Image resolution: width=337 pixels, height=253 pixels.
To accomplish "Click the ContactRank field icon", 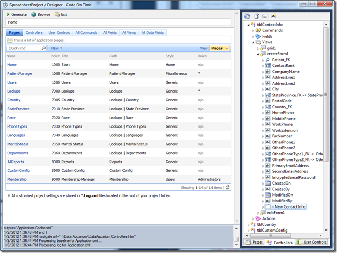I will [268, 65].
